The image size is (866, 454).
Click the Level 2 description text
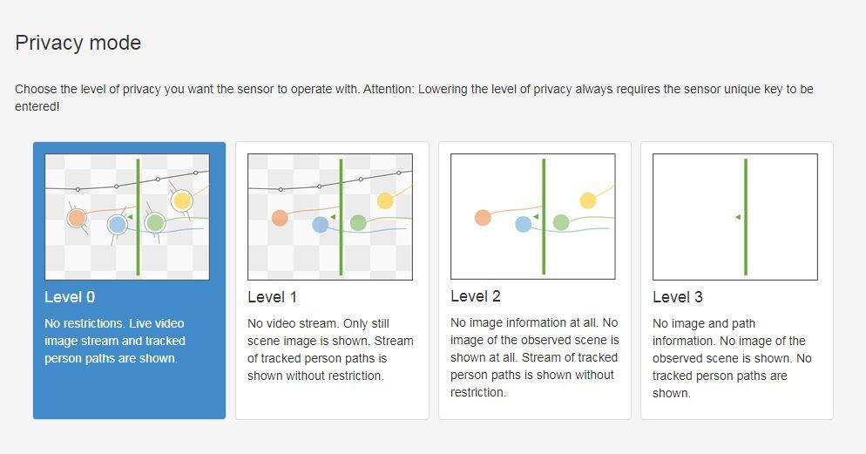pyautogui.click(x=534, y=357)
